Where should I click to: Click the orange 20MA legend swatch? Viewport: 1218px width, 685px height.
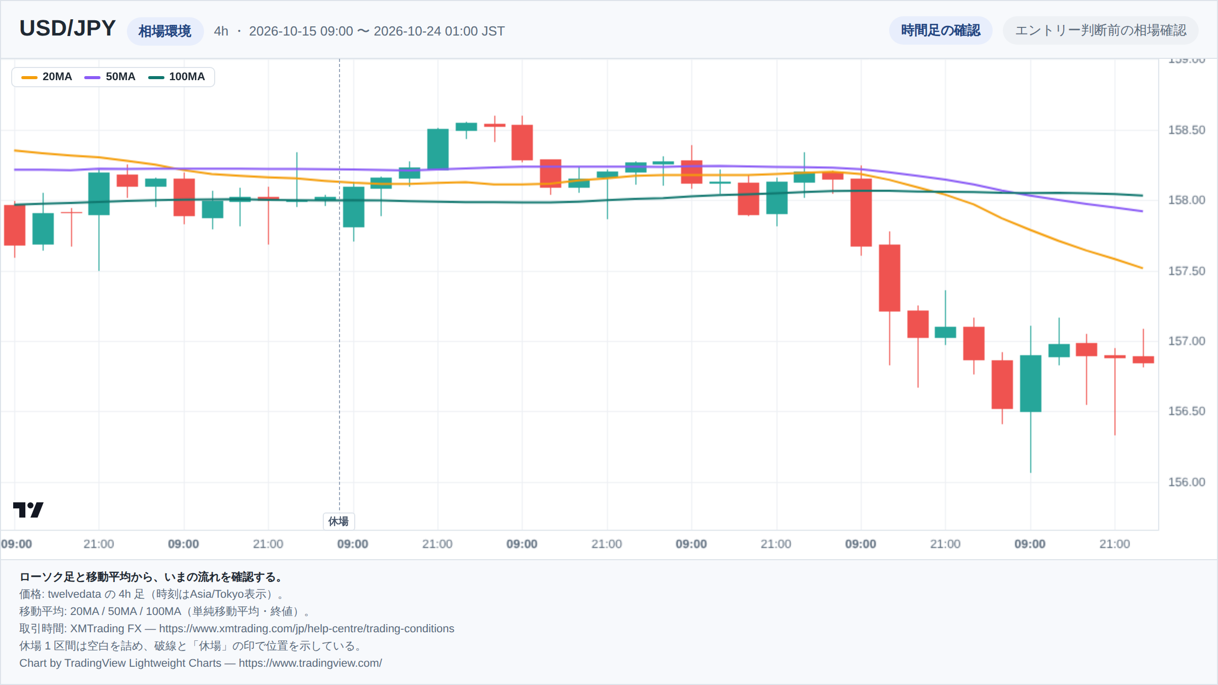pos(29,77)
